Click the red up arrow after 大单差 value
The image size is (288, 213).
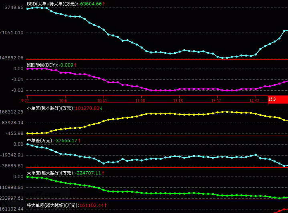103,173
